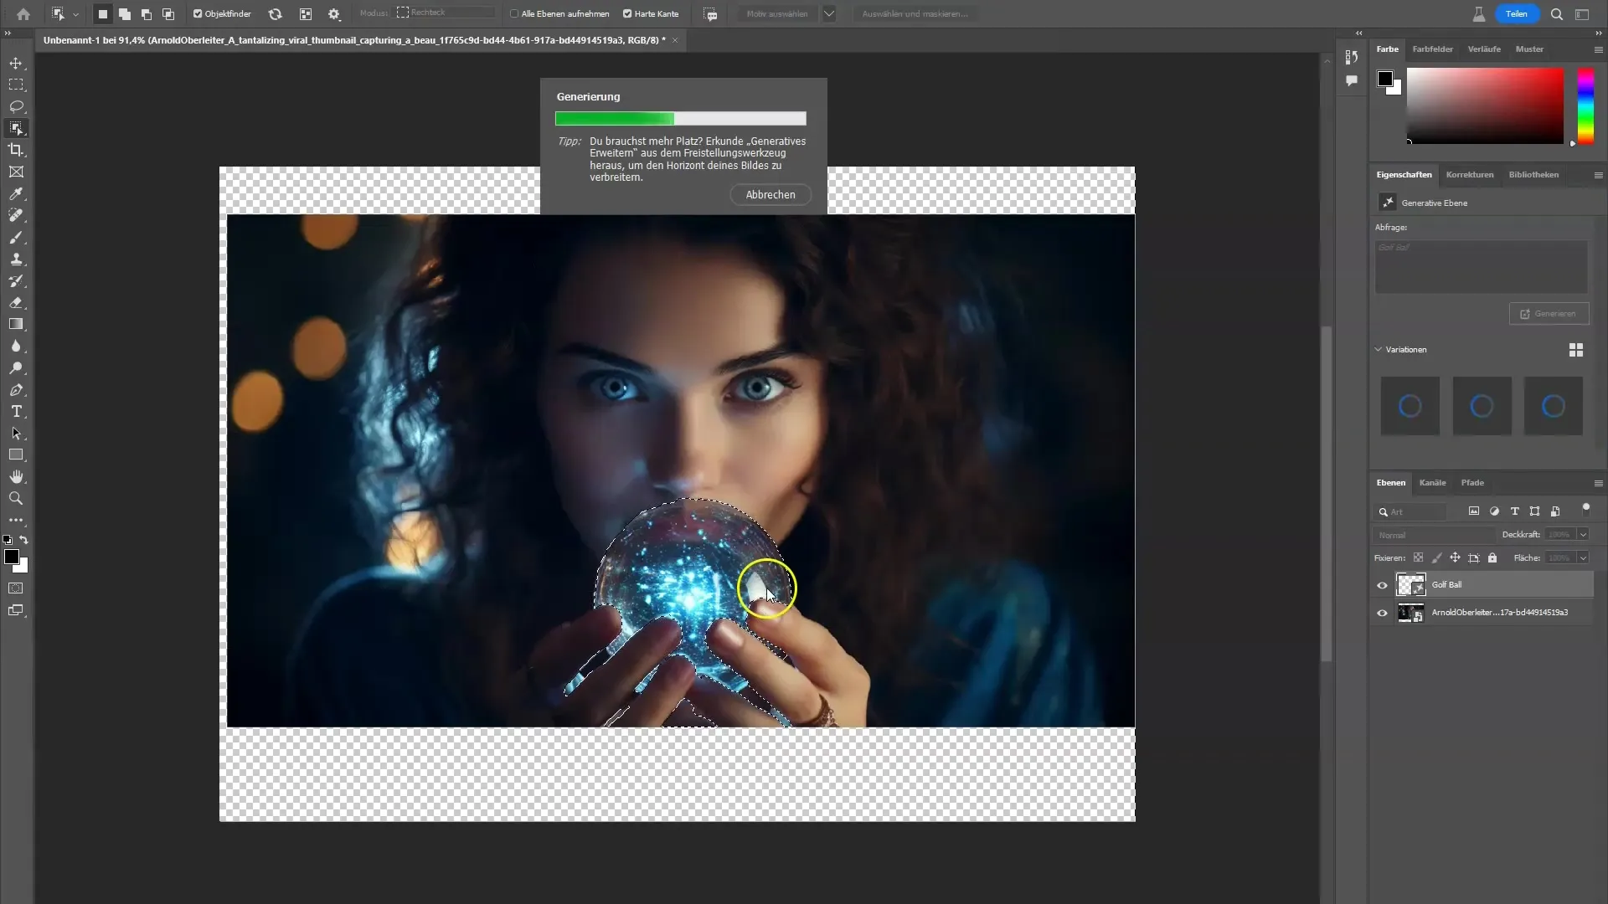Viewport: 1608px width, 904px height.
Task: Open the comments panel icon
Action: click(1352, 81)
